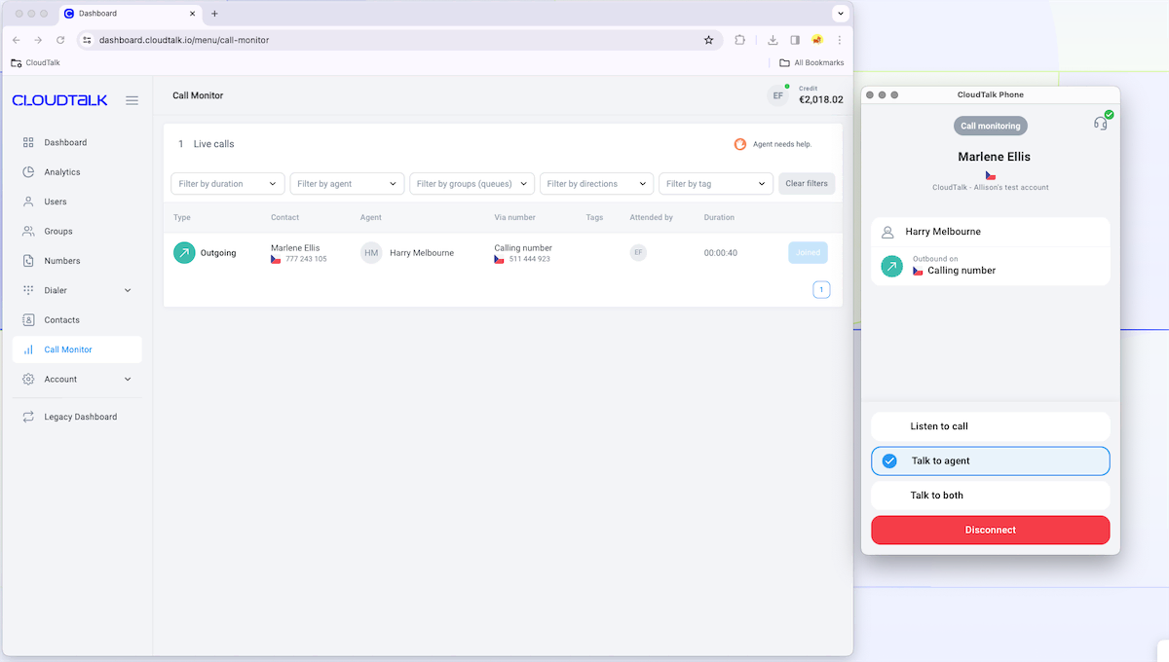Switch to Listen to call mode
Image resolution: width=1169 pixels, height=662 pixels.
point(990,425)
